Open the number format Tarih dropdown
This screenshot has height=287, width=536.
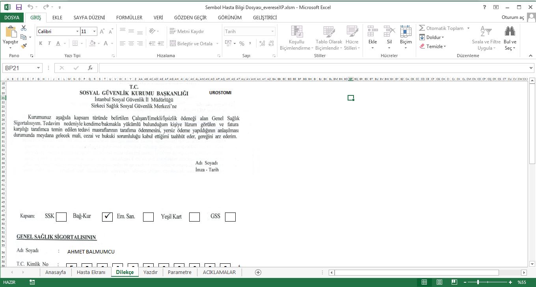[272, 31]
